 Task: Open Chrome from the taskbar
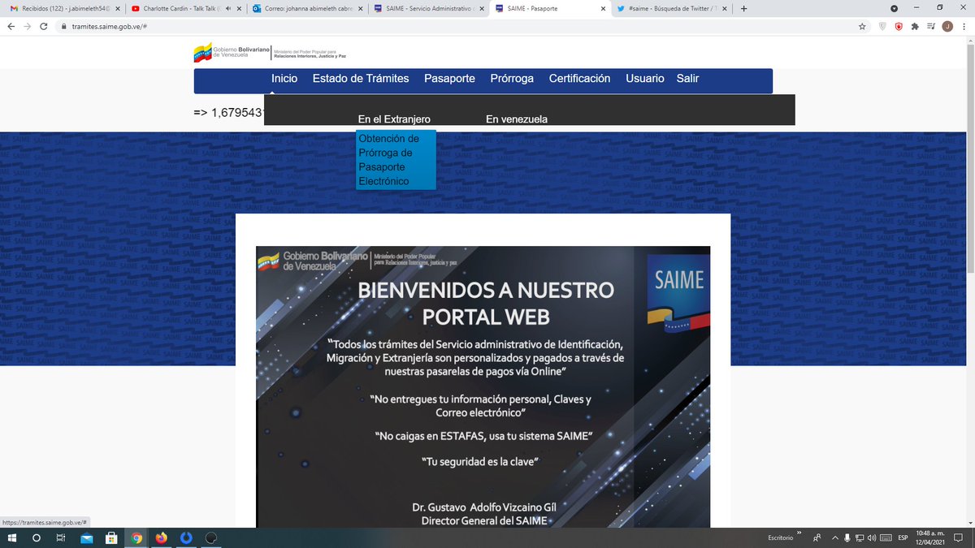tap(136, 537)
